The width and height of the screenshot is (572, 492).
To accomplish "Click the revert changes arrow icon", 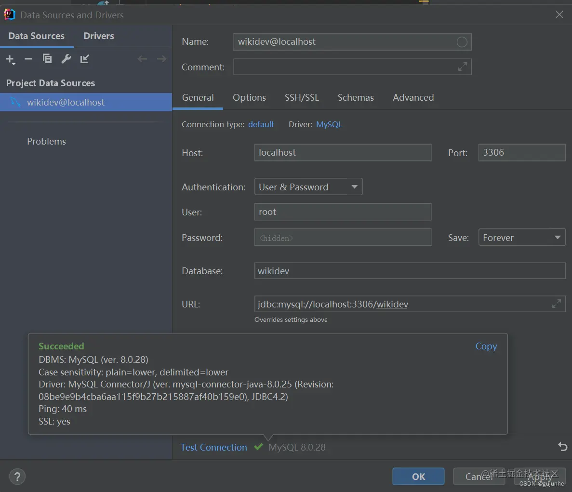I will (562, 446).
